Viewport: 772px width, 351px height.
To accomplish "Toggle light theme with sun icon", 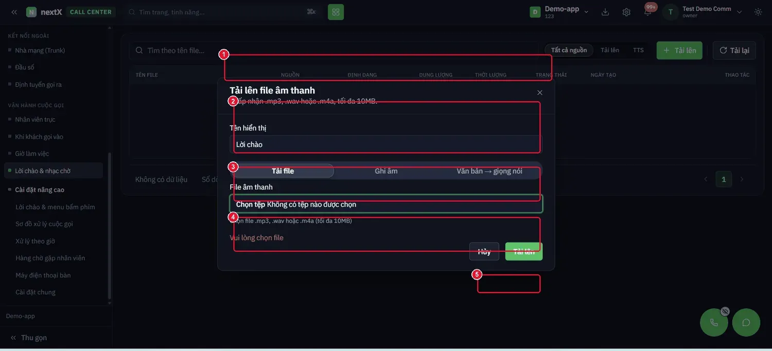I will 758,12.
